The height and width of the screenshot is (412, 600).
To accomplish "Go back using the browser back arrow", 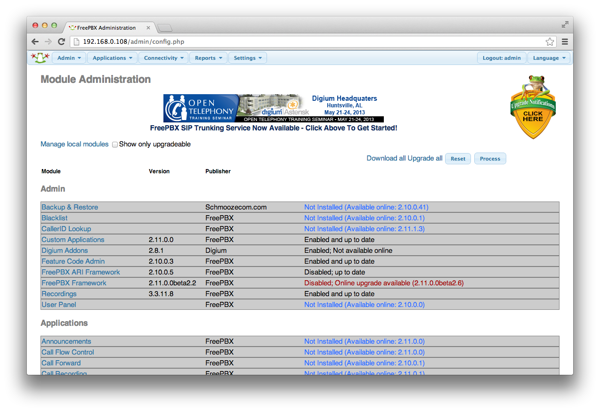I will [x=35, y=41].
